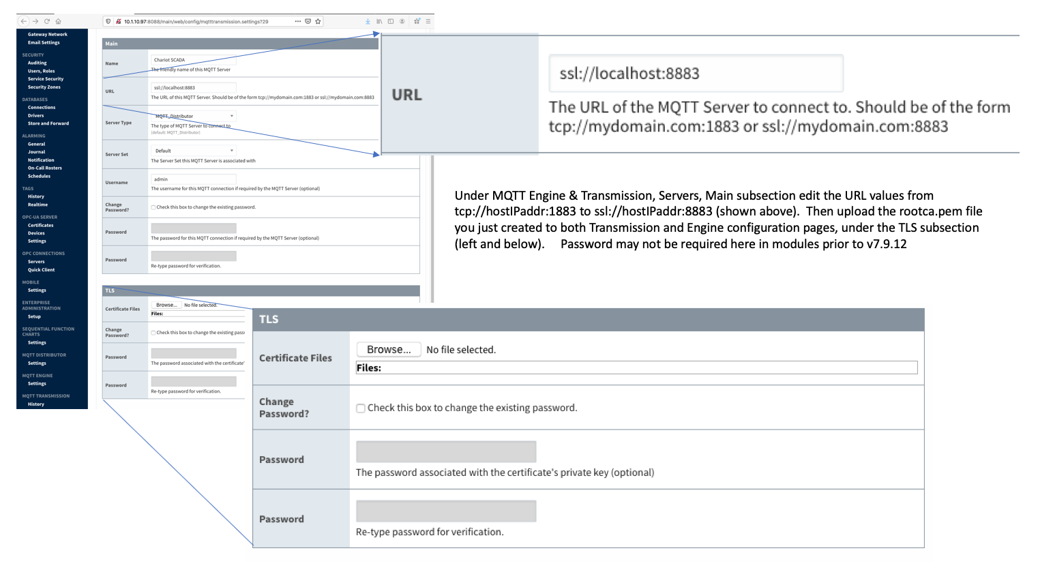The image size is (1038, 570).
Task: Click the tracking protection shield icon
Action: (x=108, y=21)
